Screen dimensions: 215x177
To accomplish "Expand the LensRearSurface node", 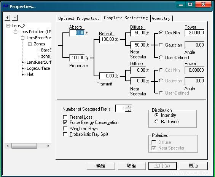I will [22, 63].
